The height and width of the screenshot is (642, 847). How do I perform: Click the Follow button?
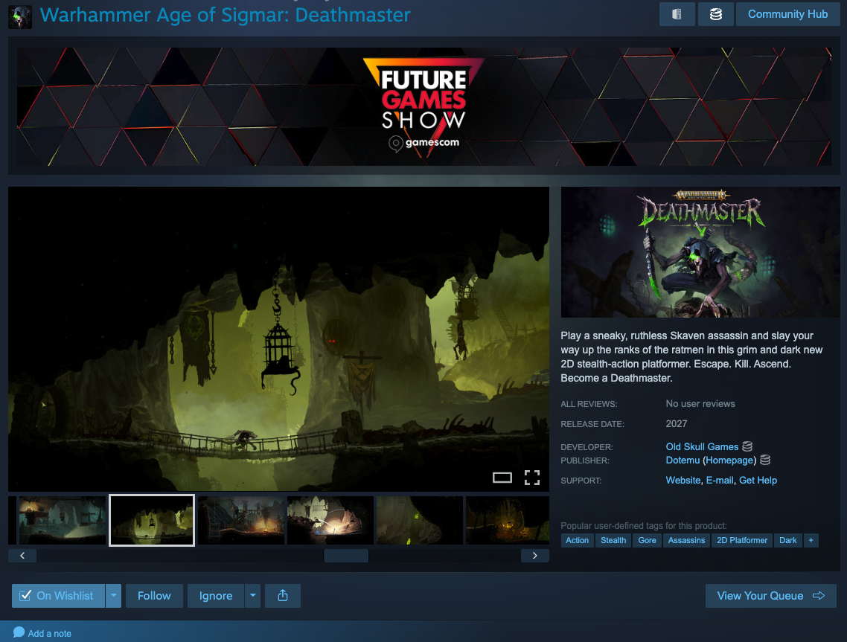[154, 596]
